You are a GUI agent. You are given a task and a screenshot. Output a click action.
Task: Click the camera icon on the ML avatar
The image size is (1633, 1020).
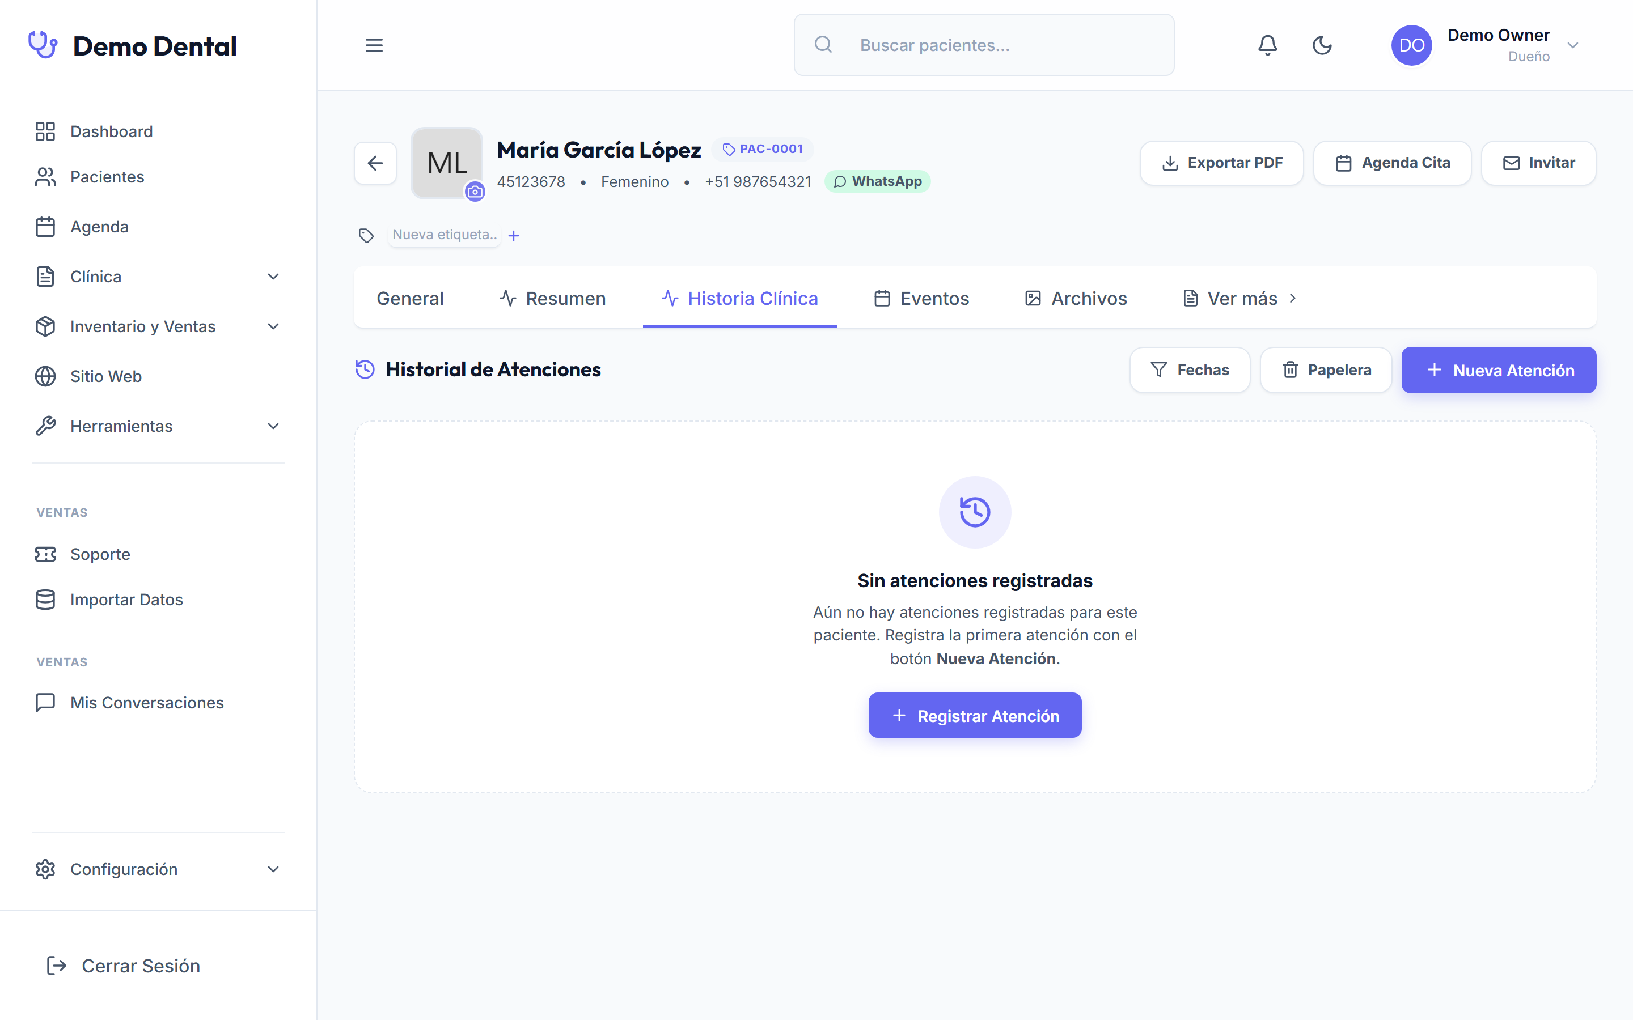(x=475, y=192)
